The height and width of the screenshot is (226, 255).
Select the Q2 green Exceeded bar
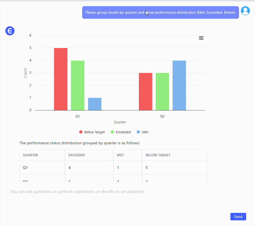pyautogui.click(x=162, y=91)
